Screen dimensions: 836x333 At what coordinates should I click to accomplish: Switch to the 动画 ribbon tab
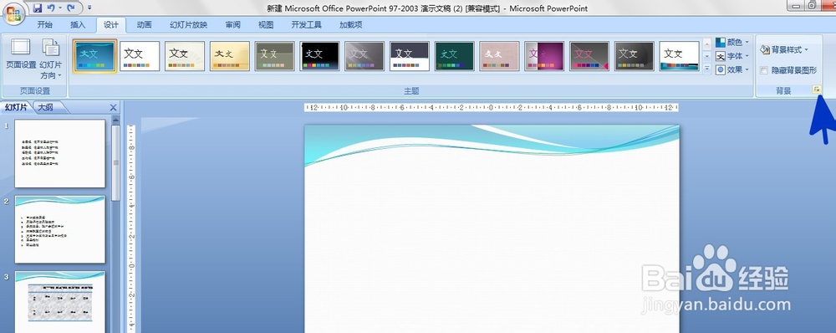(x=144, y=24)
